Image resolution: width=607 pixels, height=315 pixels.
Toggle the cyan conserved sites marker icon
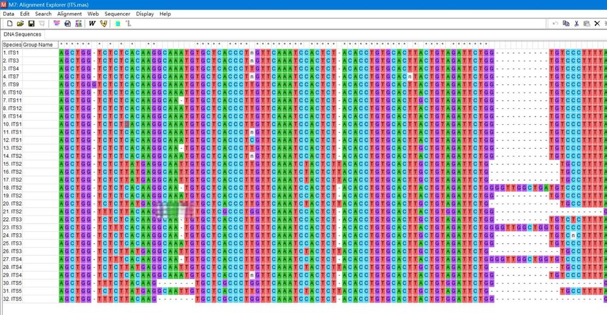pos(117,23)
